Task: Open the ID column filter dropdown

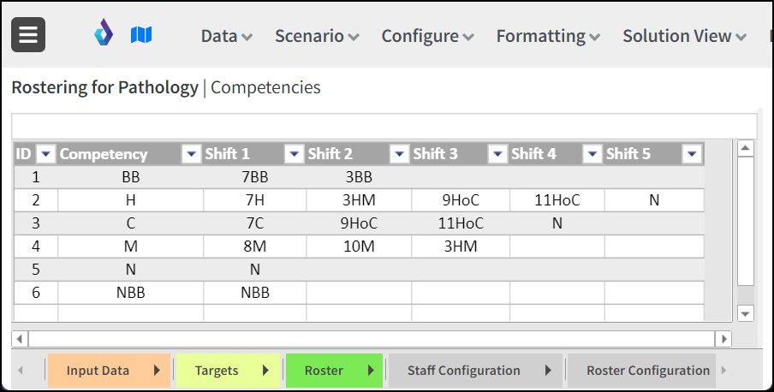Action: point(46,154)
